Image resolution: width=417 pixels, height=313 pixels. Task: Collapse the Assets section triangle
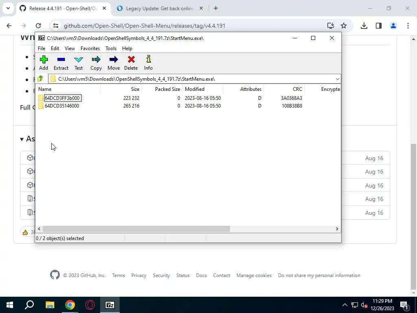(x=22, y=139)
